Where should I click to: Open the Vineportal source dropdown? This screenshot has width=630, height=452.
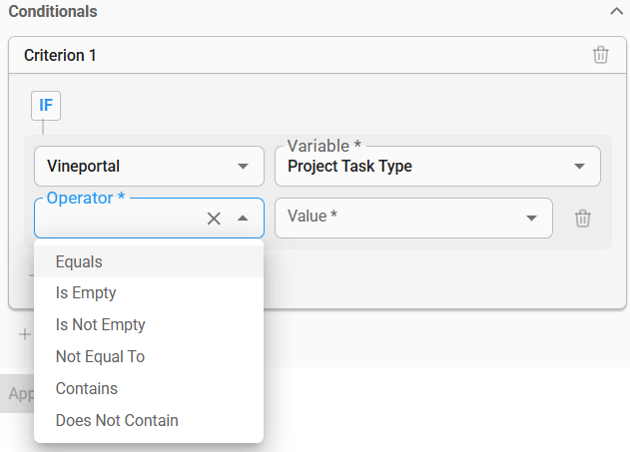point(149,167)
